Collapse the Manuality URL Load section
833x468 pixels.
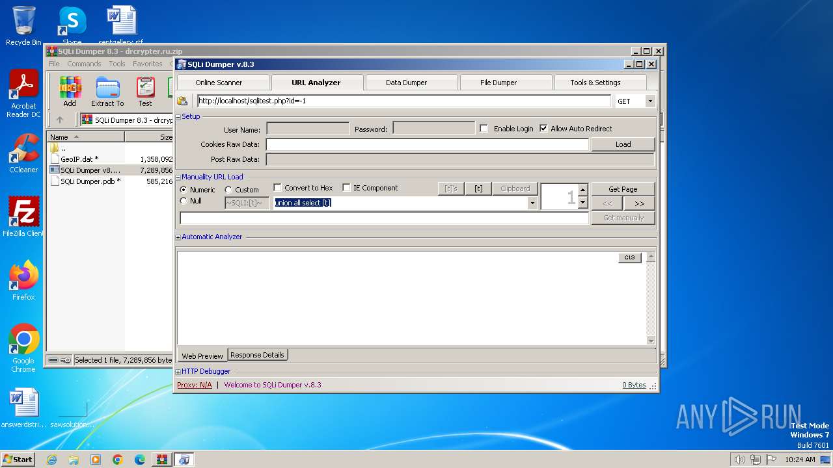(178, 177)
